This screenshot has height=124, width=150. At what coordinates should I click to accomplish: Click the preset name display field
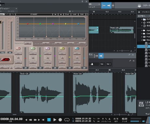(34, 14)
